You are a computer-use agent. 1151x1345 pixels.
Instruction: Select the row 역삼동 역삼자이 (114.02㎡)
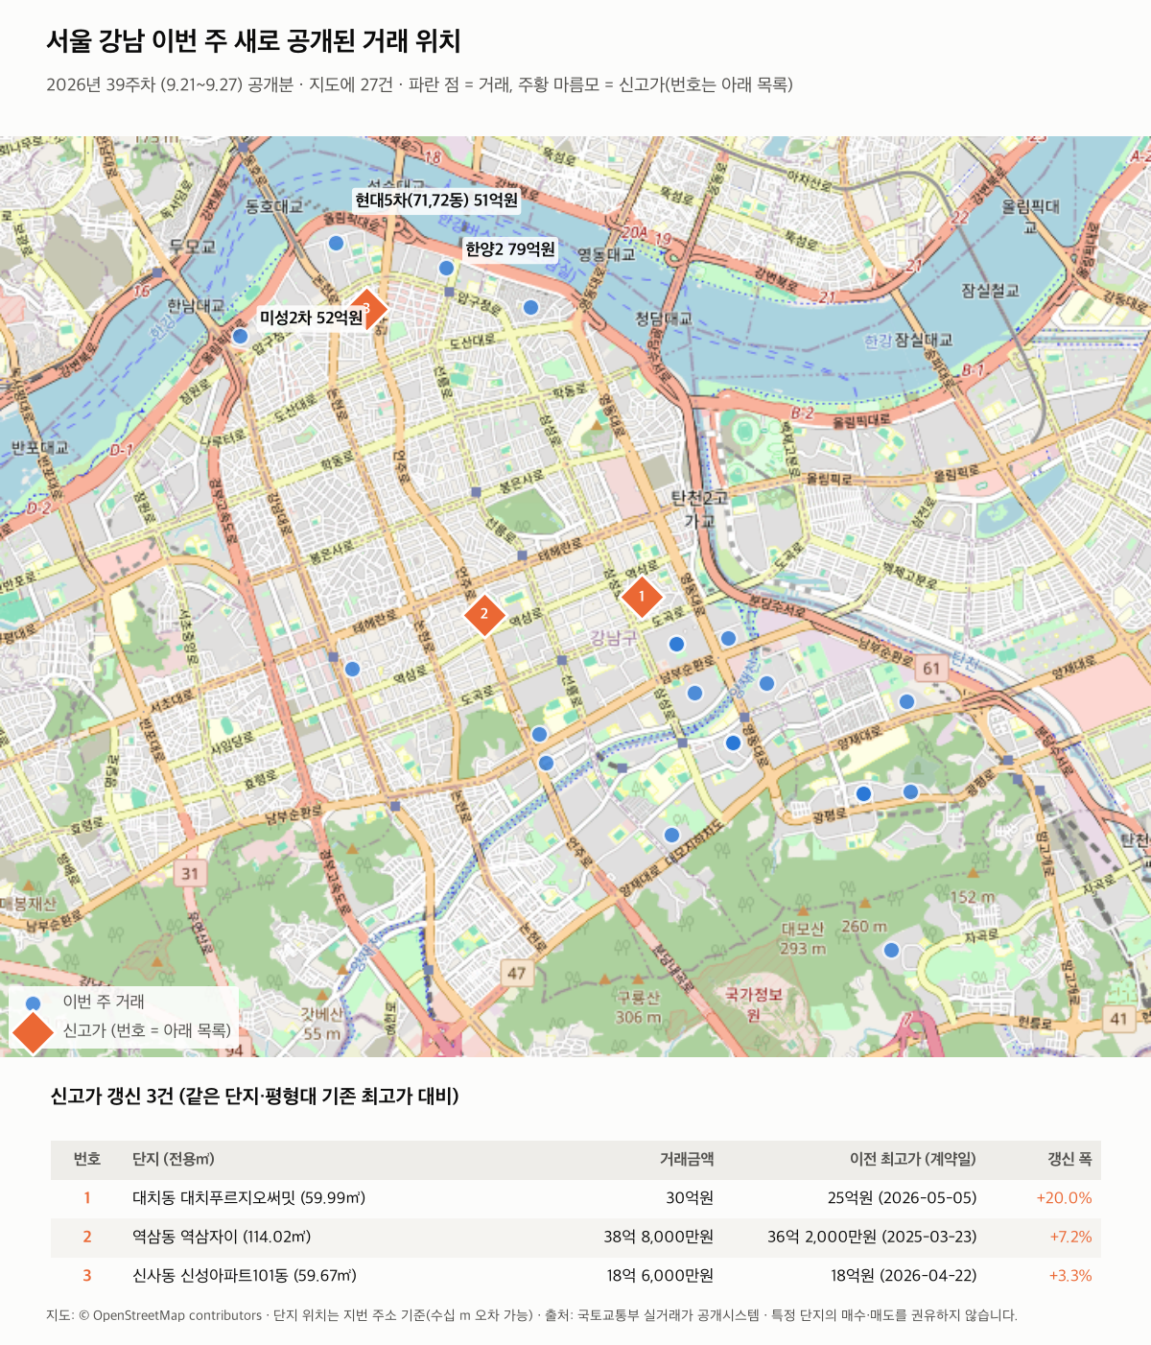tap(575, 1238)
